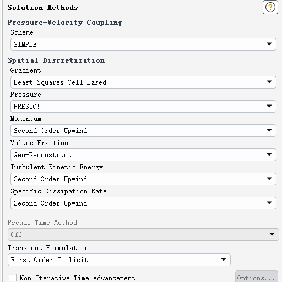Viewport: 282px width, 282px height.
Task: Click the Volume Fraction dropdown arrow
Action: [269, 154]
